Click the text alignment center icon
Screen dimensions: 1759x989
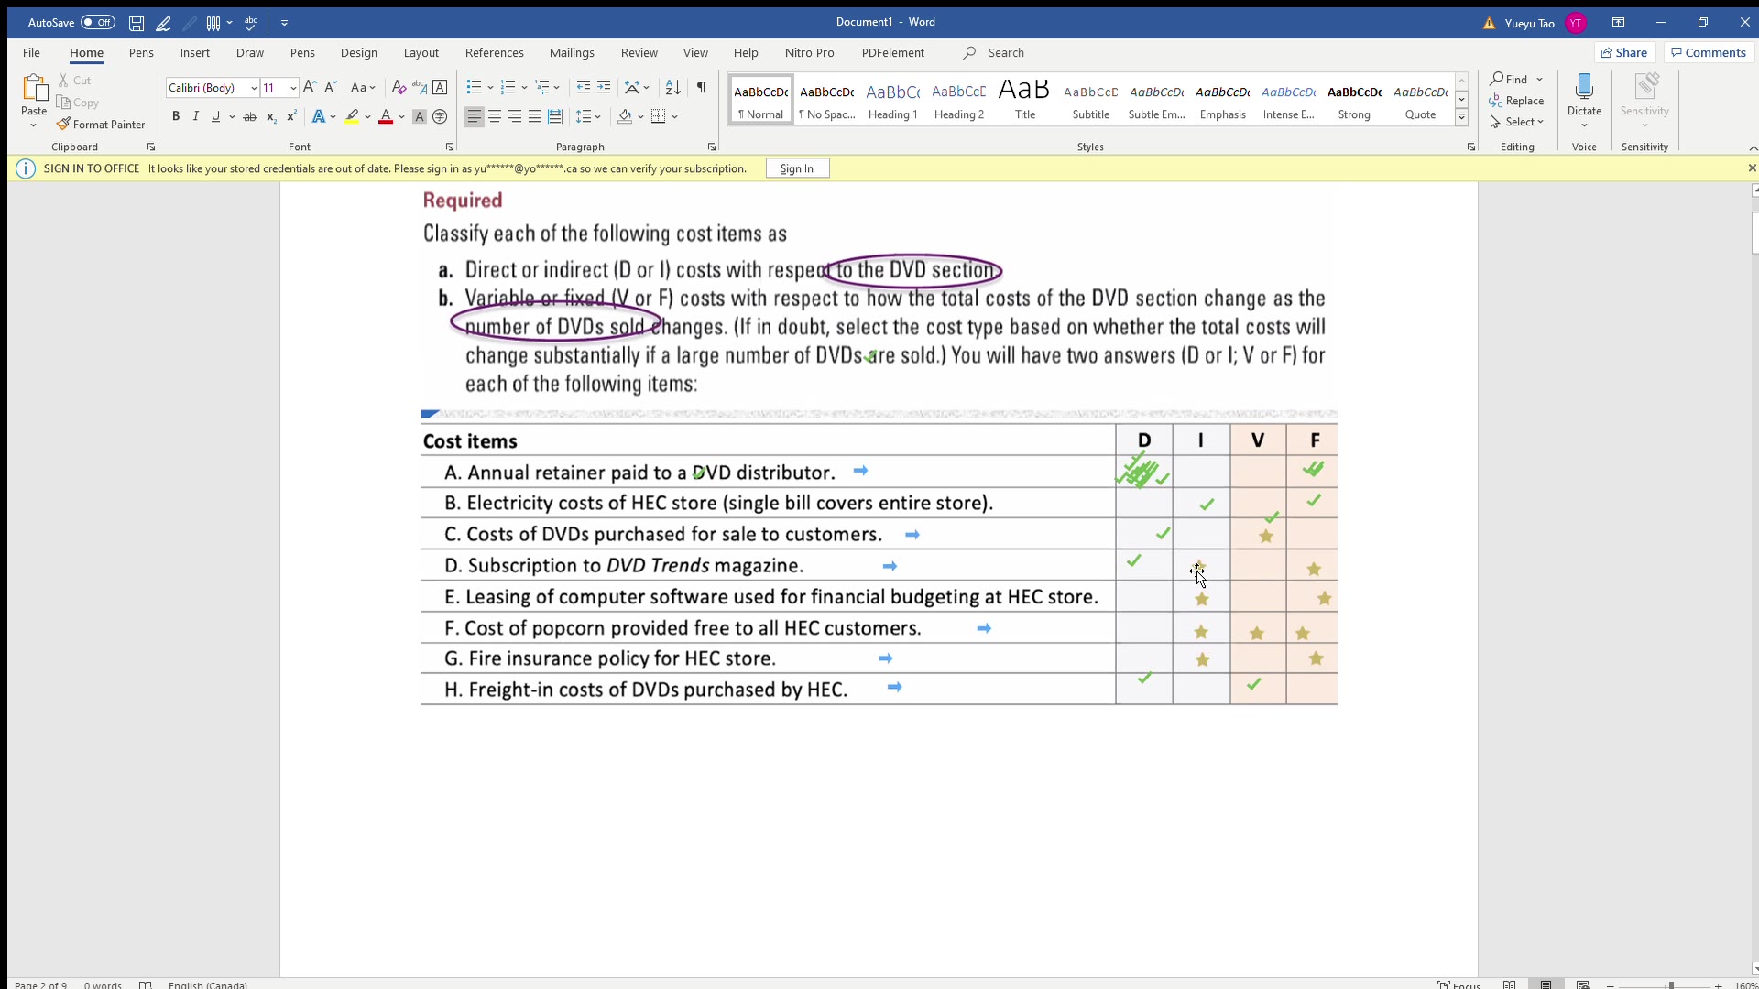(494, 116)
